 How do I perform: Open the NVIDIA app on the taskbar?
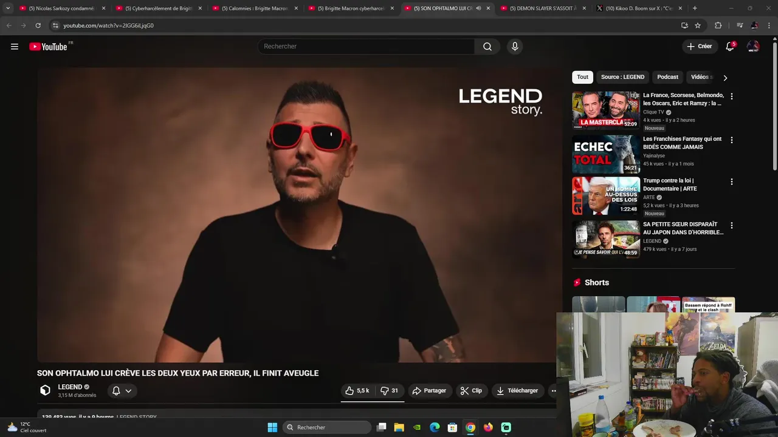pyautogui.click(x=417, y=427)
